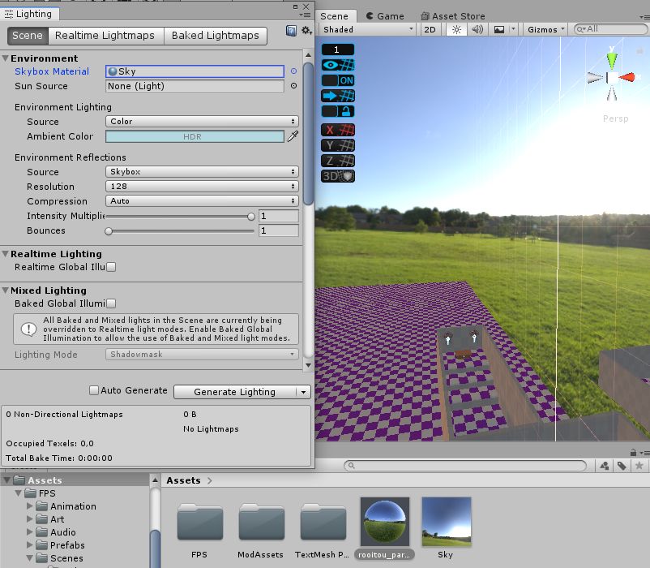Switch the Scene view into 2D mode
Screen dimensions: 650x568
430,29
